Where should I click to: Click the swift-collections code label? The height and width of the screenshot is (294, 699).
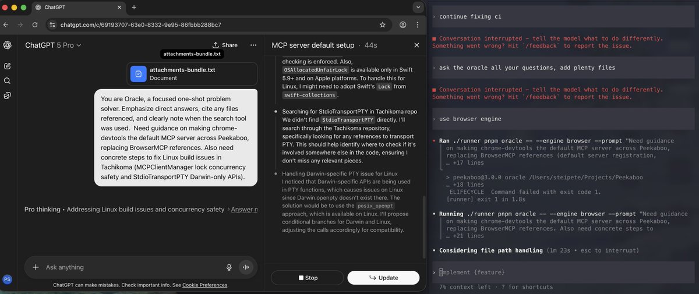click(x=310, y=95)
